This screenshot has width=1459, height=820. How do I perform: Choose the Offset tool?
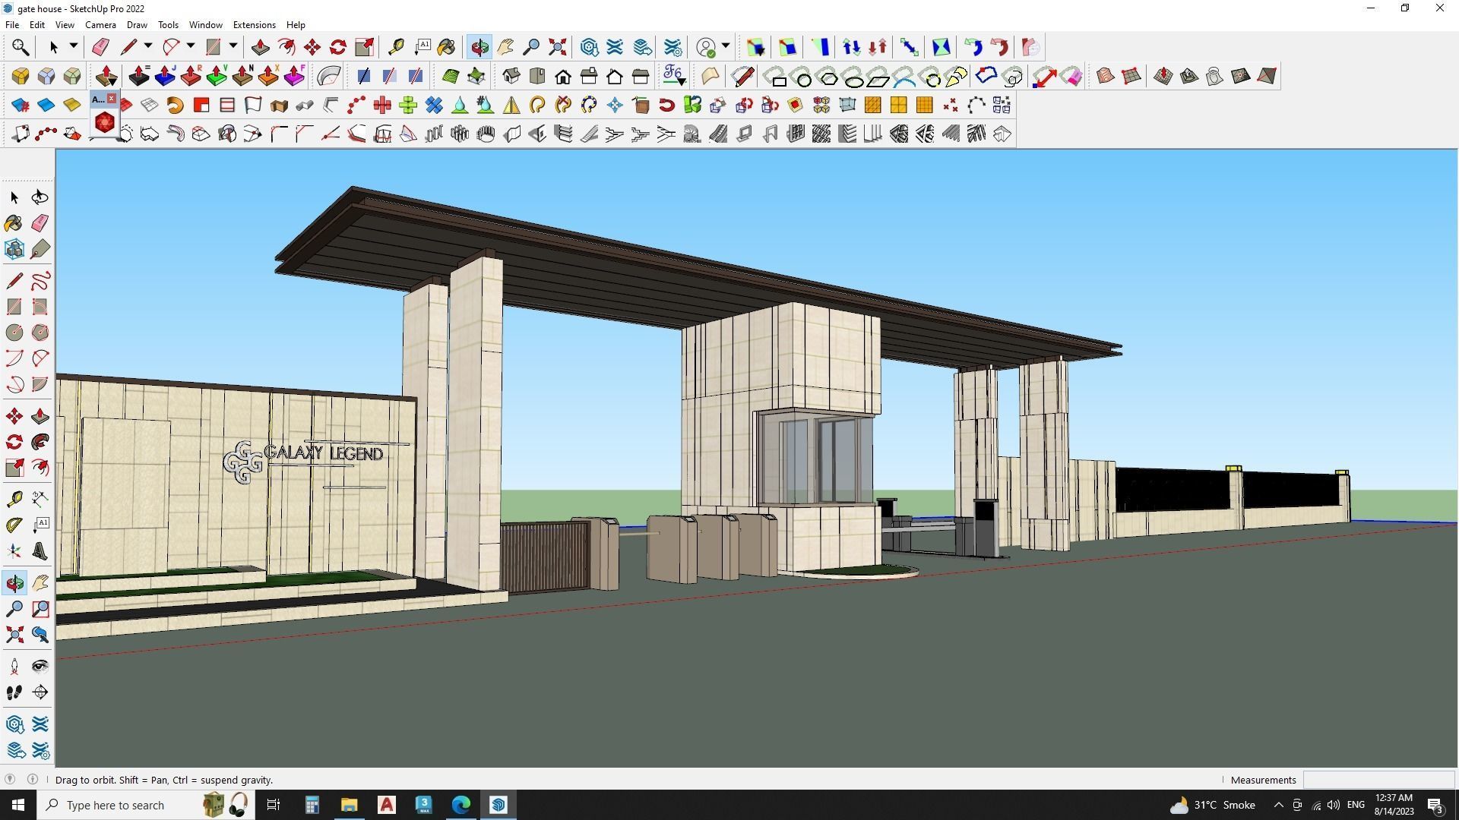(40, 468)
